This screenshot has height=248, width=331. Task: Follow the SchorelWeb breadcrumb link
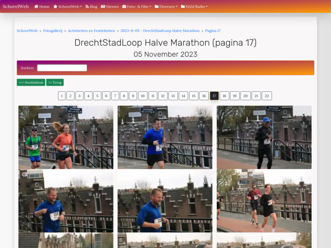[27, 31]
